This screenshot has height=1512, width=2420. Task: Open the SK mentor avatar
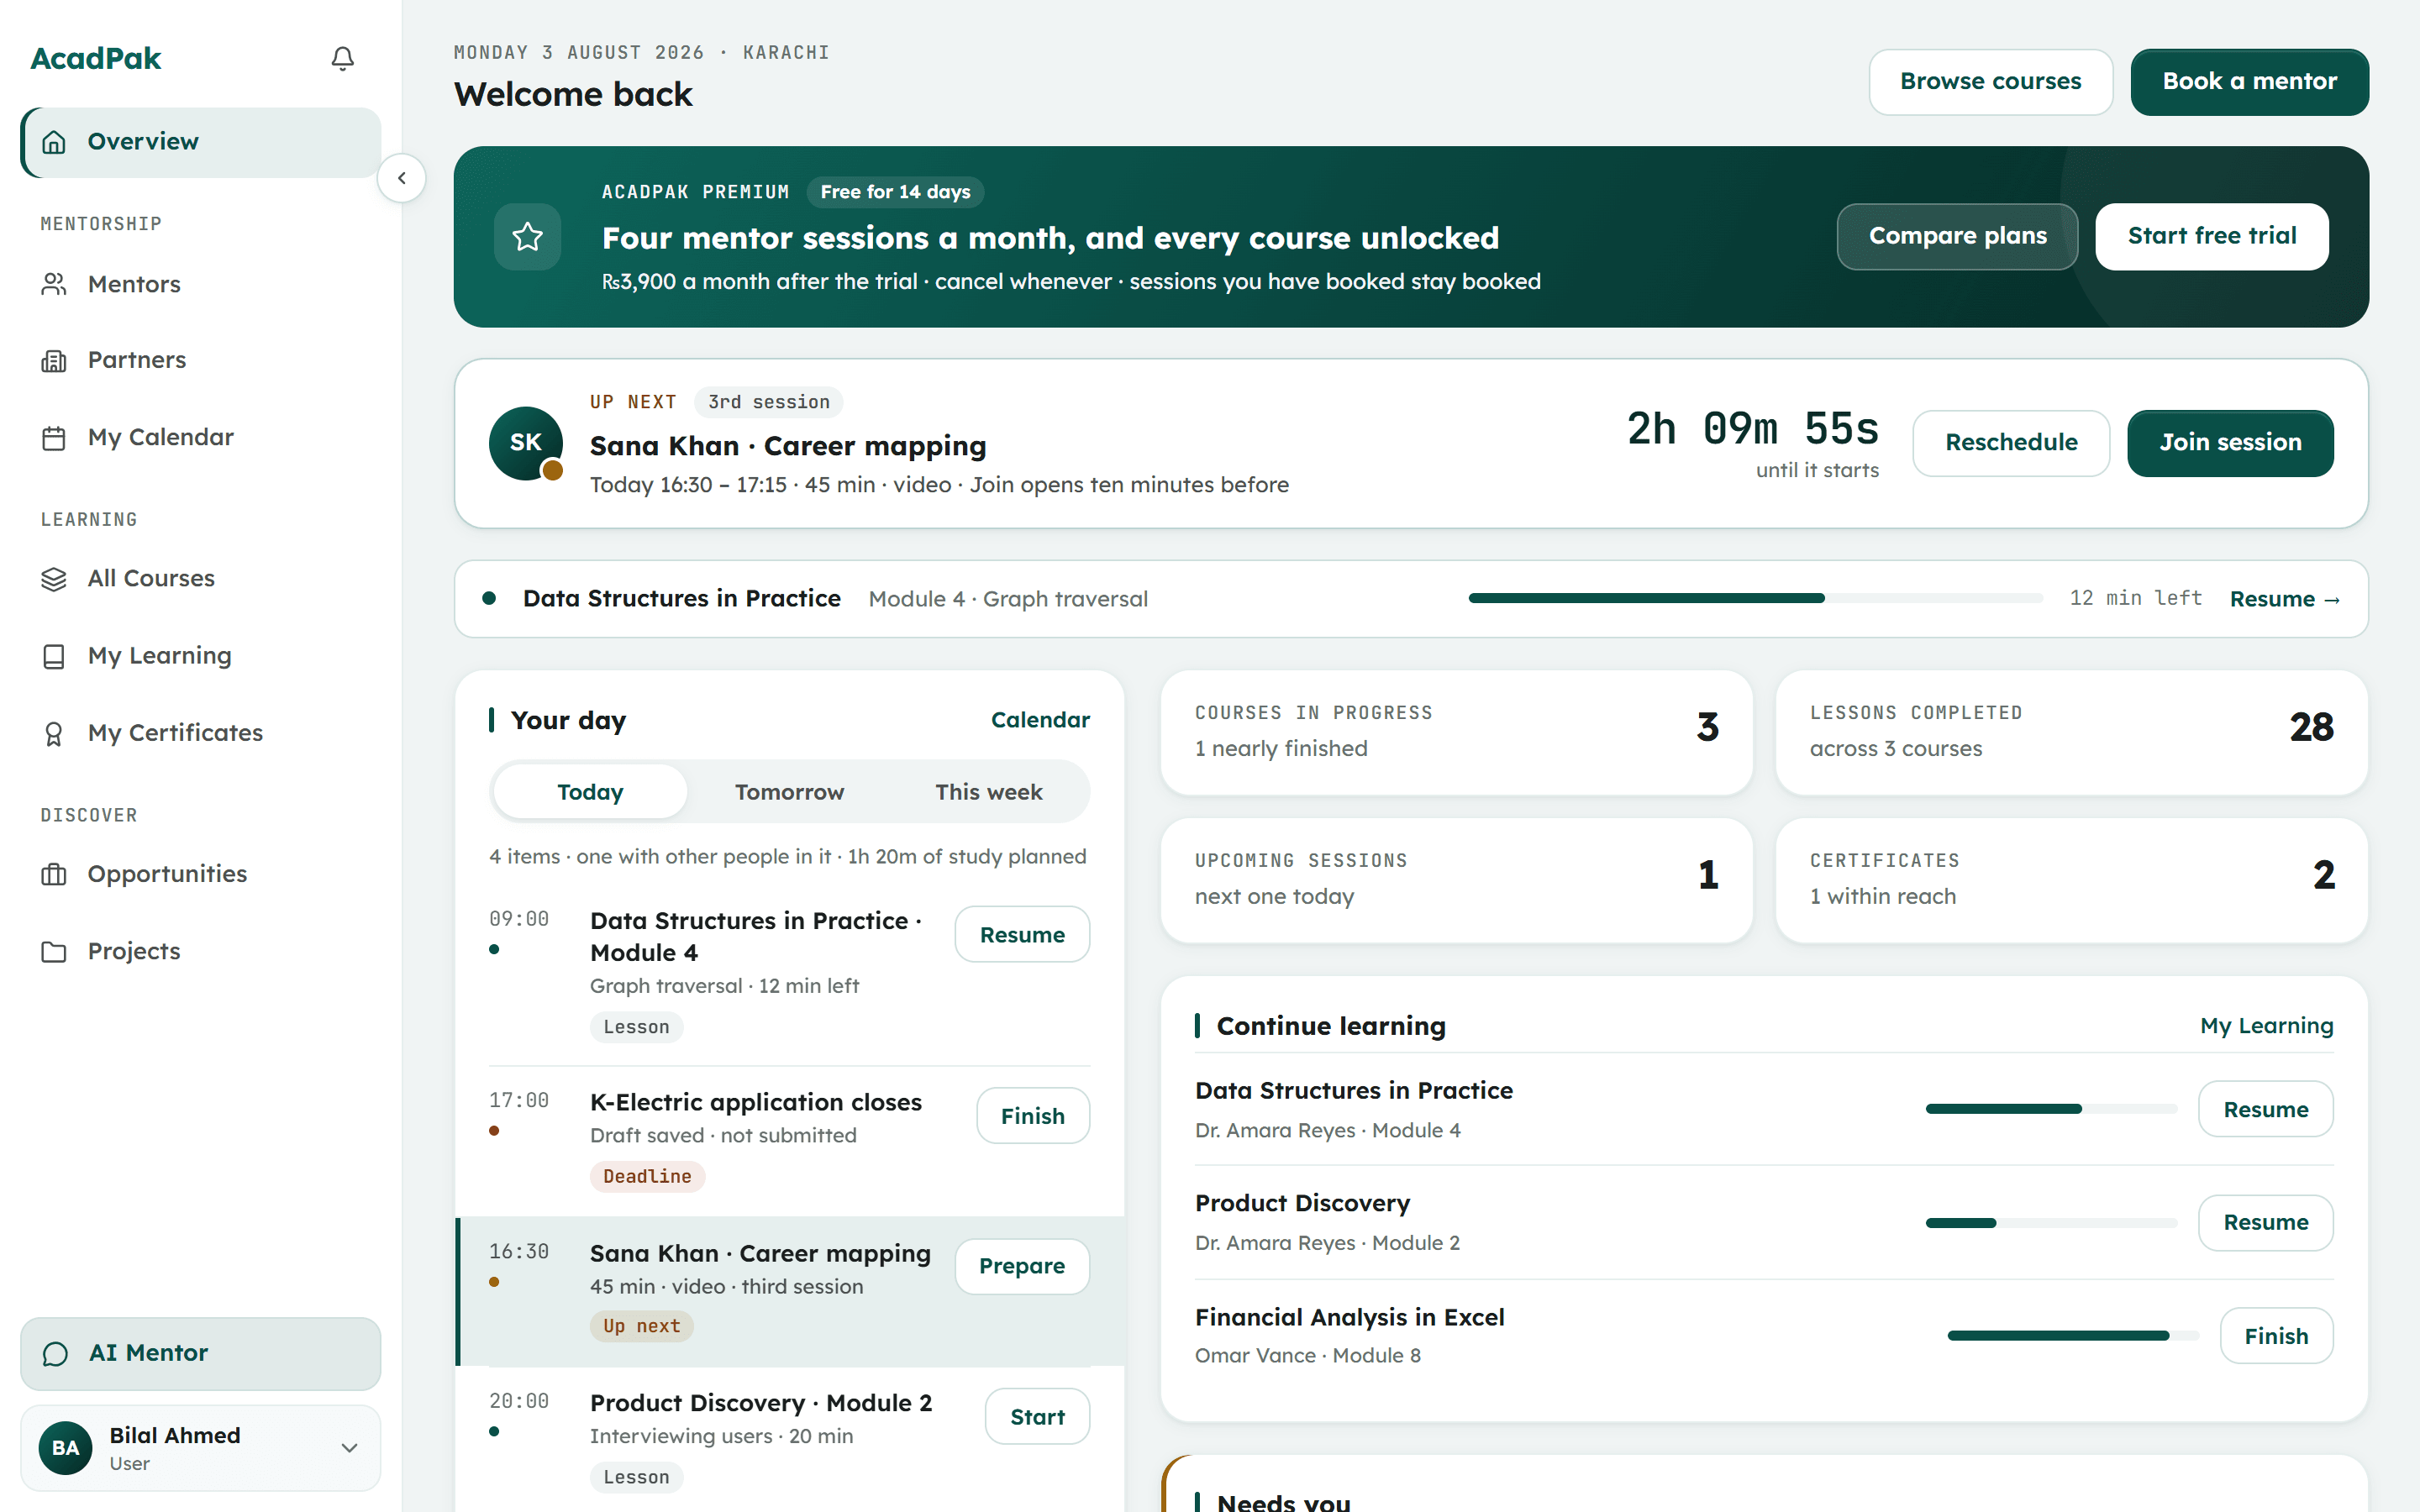(526, 443)
